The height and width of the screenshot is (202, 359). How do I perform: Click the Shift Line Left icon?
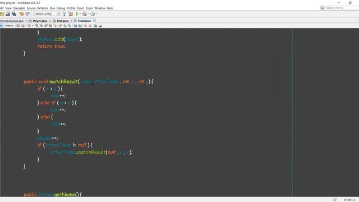coord(75,26)
